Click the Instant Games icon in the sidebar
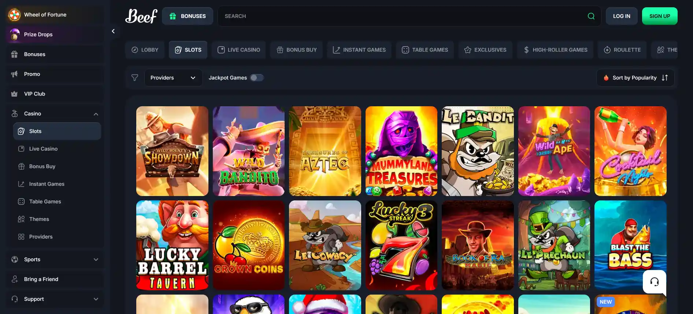This screenshot has width=693, height=314. click(x=21, y=184)
